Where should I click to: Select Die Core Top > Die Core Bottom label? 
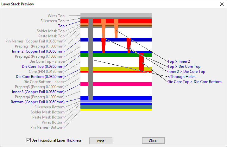[x=194, y=82]
